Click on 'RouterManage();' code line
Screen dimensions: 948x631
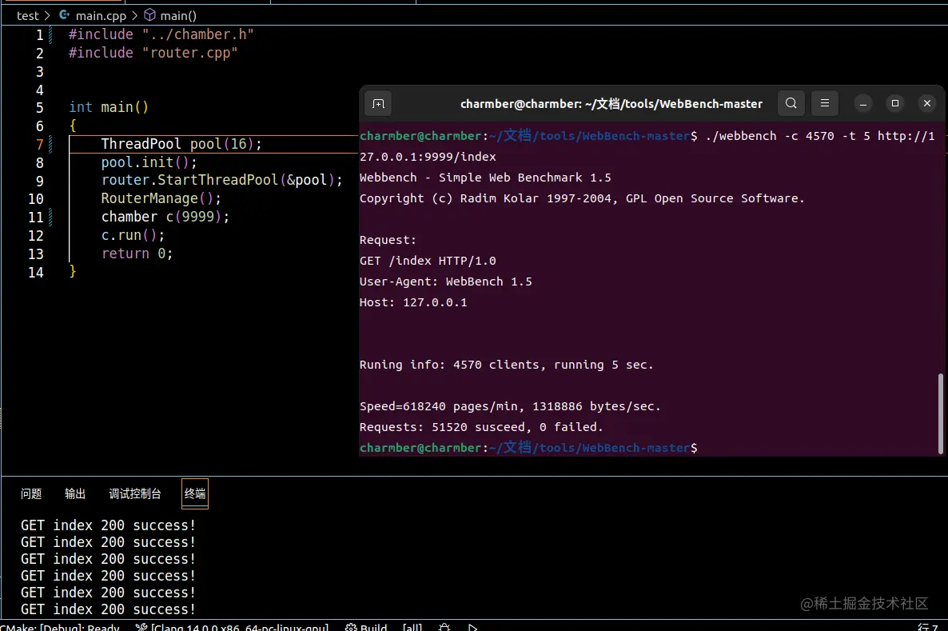coord(161,198)
